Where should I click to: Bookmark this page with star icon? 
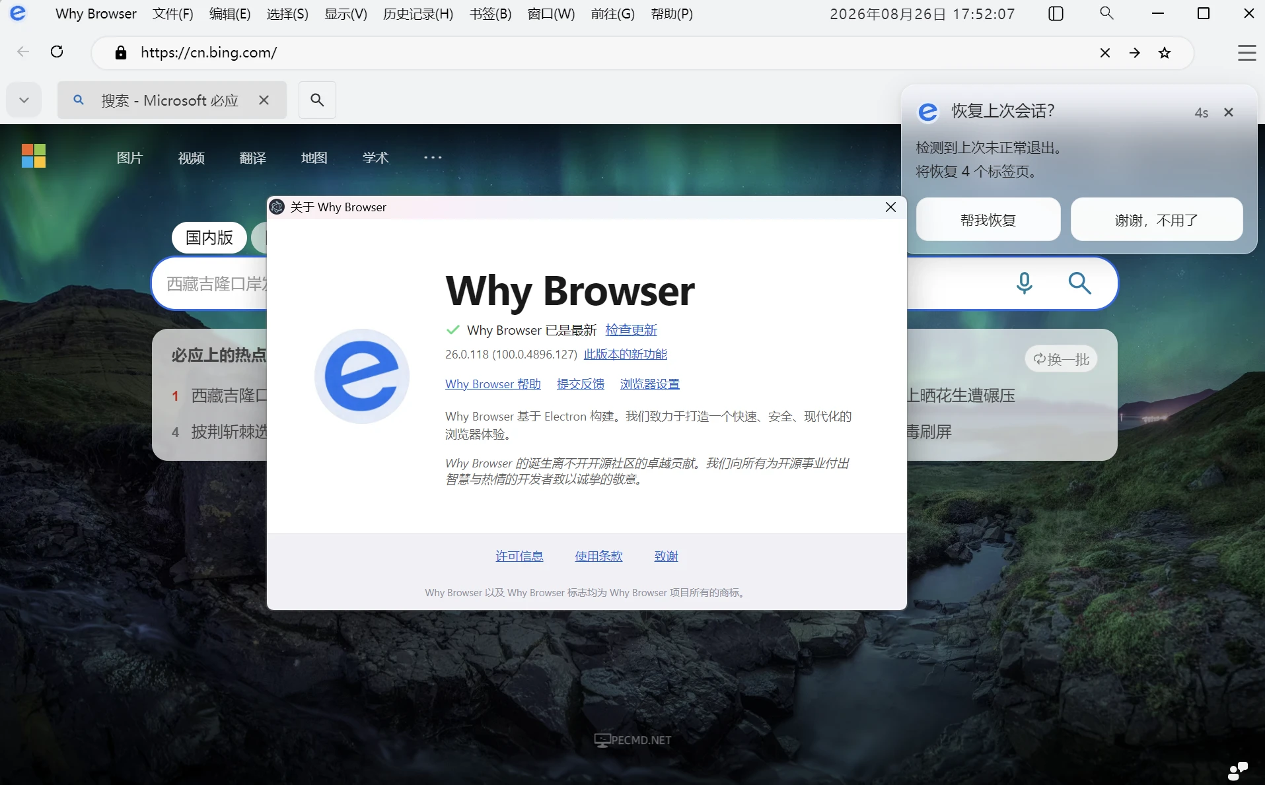coord(1165,53)
